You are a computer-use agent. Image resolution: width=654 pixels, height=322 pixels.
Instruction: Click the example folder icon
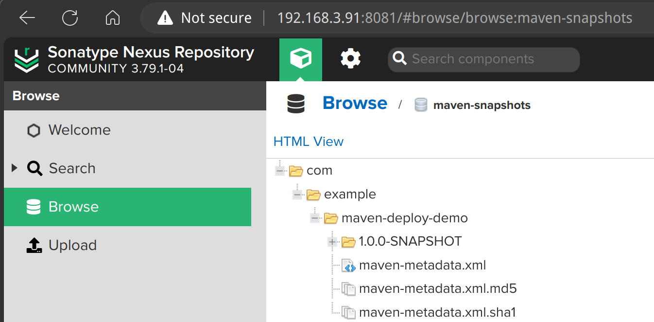click(x=313, y=195)
